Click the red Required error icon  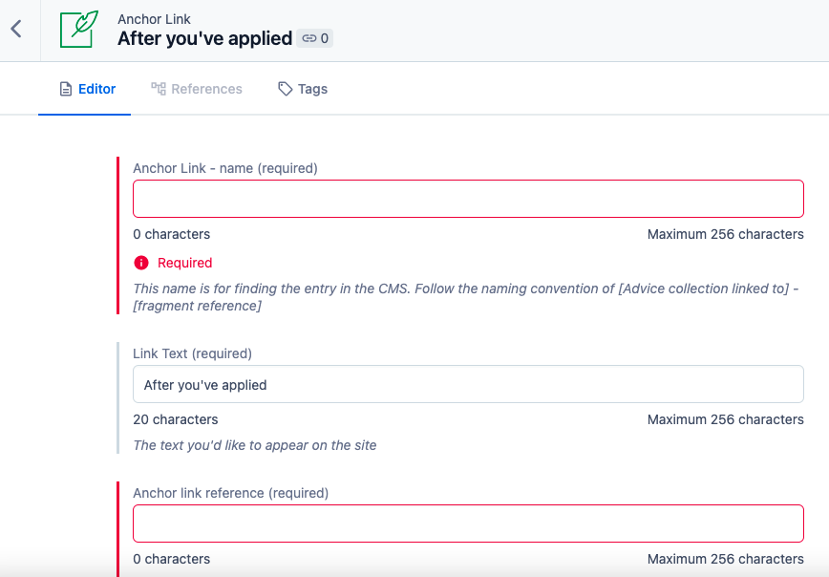coord(141,263)
